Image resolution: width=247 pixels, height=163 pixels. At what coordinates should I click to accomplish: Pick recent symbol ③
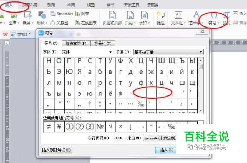(90, 127)
